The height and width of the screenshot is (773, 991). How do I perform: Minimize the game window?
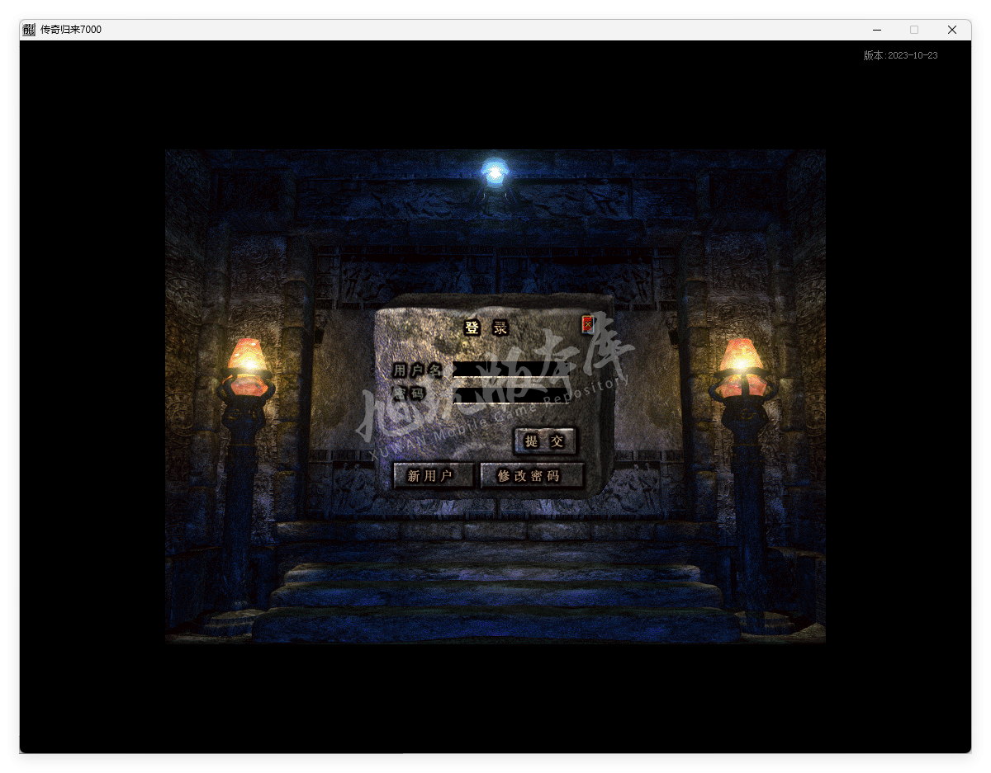[877, 30]
